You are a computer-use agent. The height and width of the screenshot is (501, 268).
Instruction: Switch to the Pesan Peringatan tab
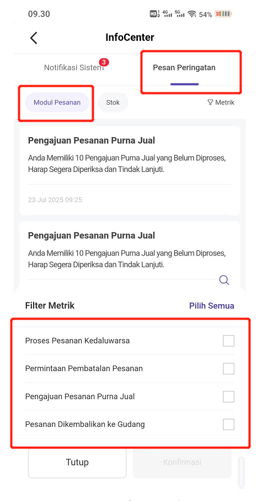184,67
